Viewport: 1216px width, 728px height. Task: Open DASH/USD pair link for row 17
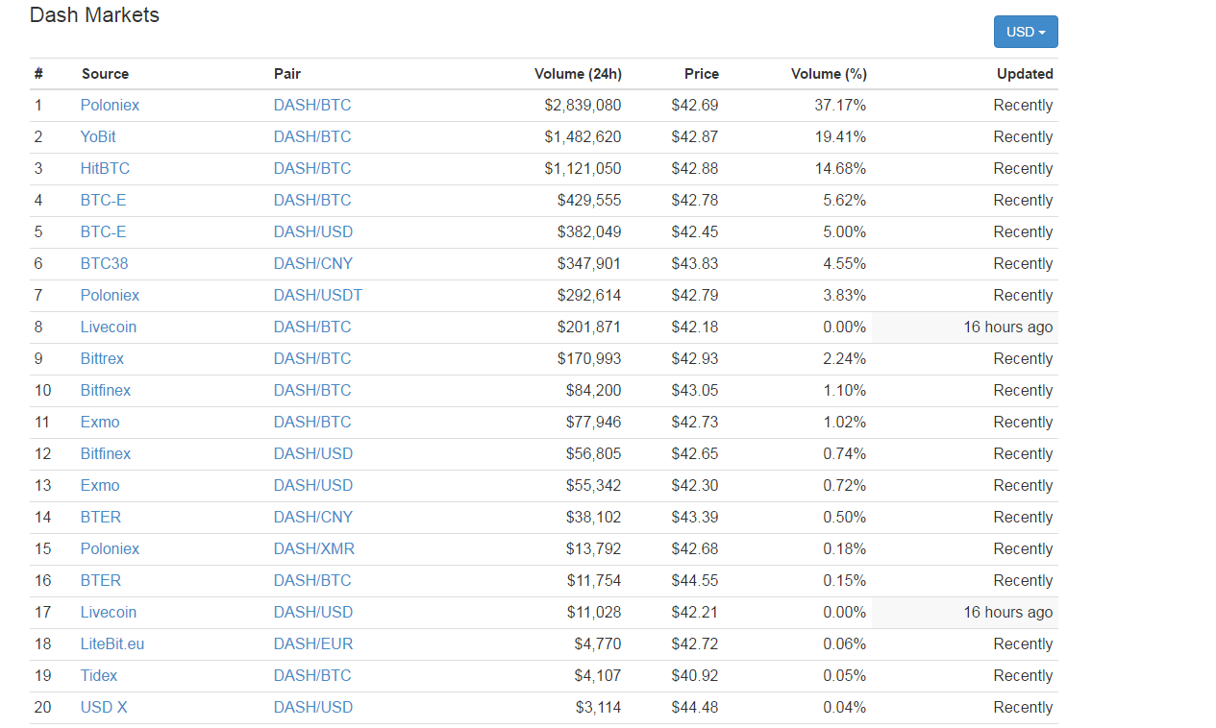[x=313, y=612]
